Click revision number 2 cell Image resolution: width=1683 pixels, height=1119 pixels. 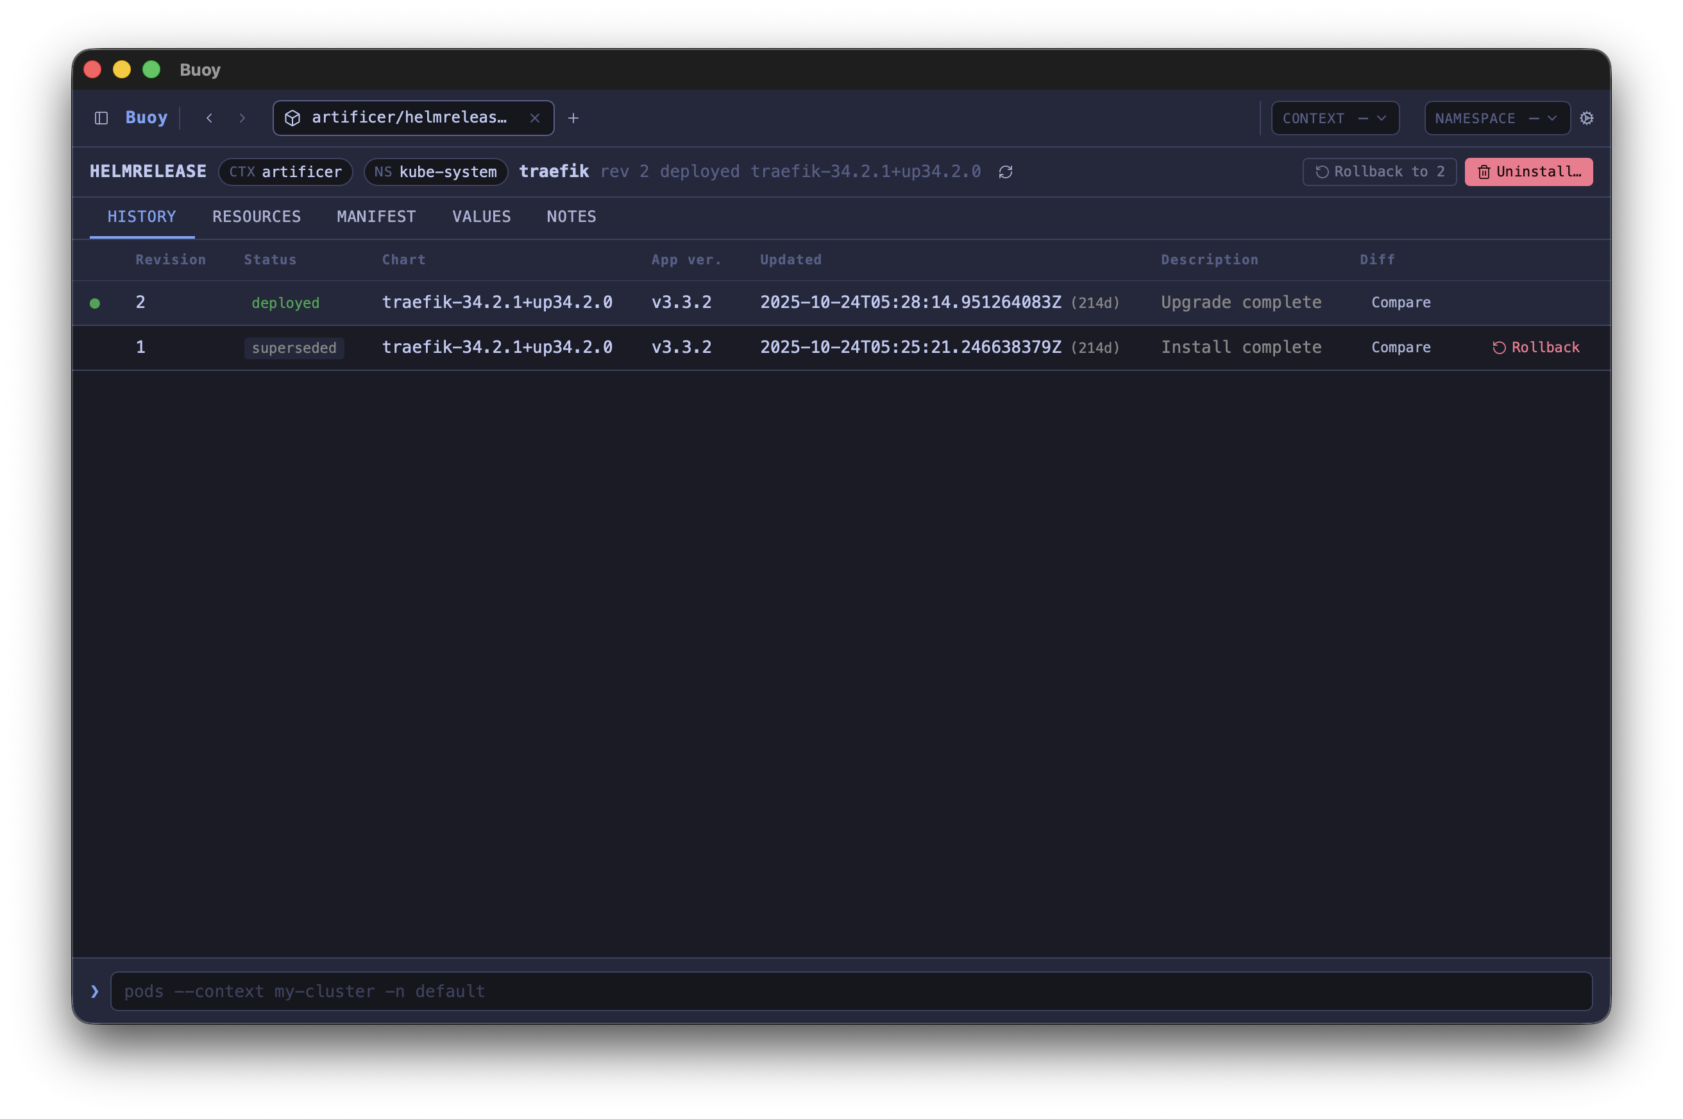(140, 303)
